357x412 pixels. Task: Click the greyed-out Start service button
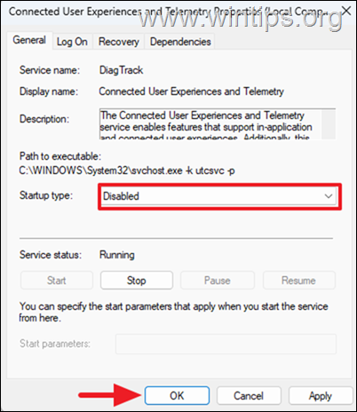[57, 281]
